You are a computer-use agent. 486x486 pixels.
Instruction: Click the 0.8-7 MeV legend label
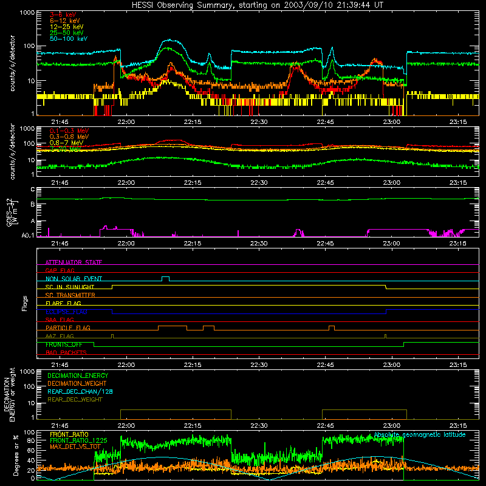tap(67, 143)
